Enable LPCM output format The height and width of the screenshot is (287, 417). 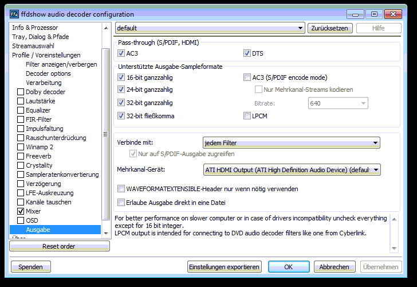(247, 116)
